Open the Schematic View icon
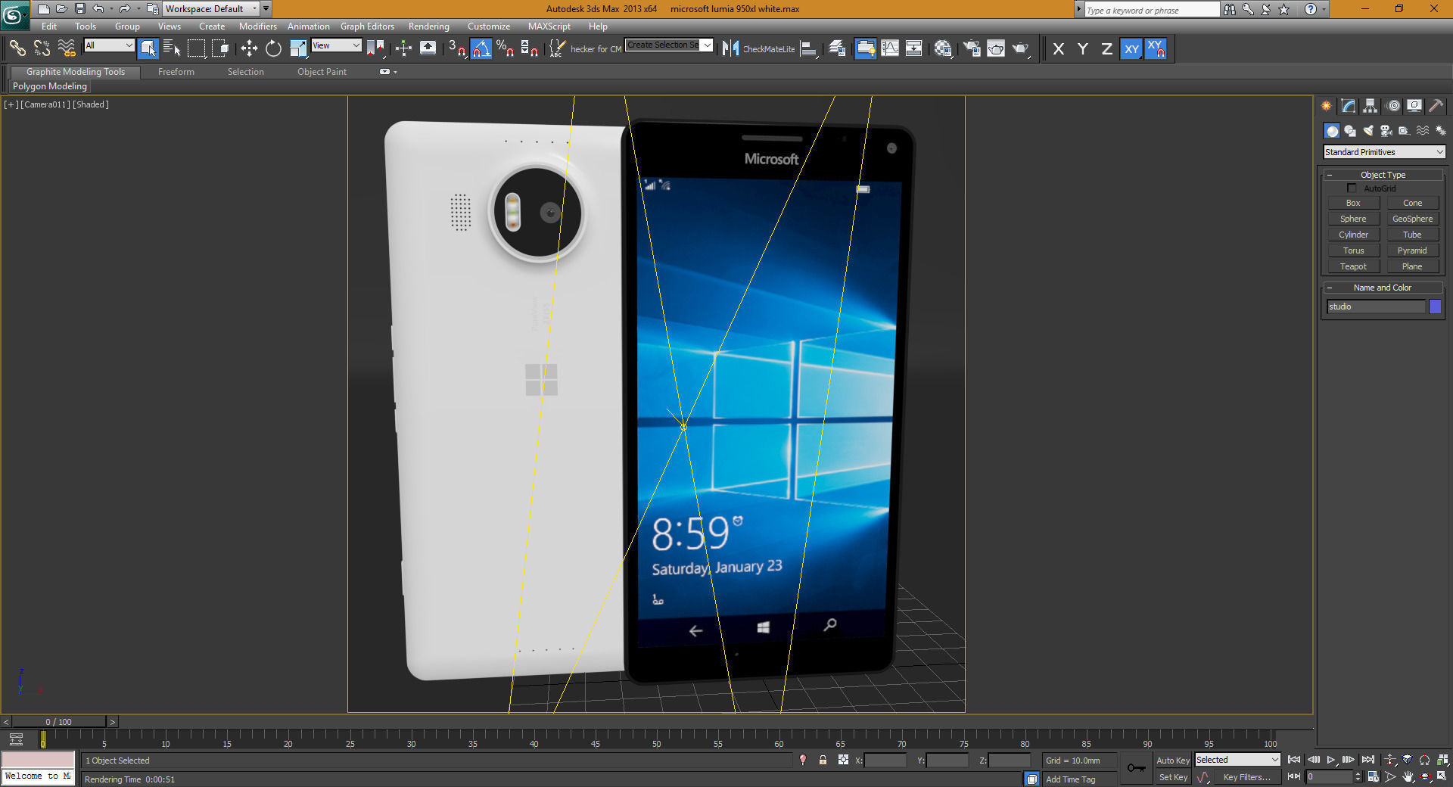Image resolution: width=1453 pixels, height=787 pixels. pyautogui.click(x=914, y=48)
